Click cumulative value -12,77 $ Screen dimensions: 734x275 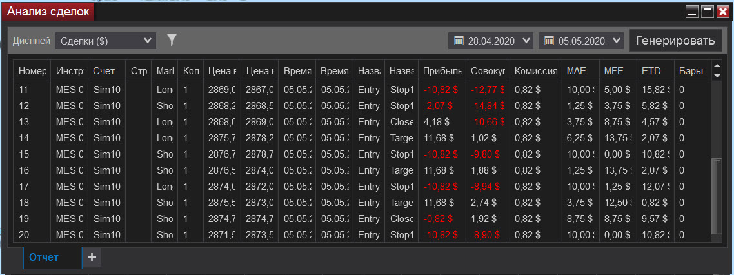point(488,90)
